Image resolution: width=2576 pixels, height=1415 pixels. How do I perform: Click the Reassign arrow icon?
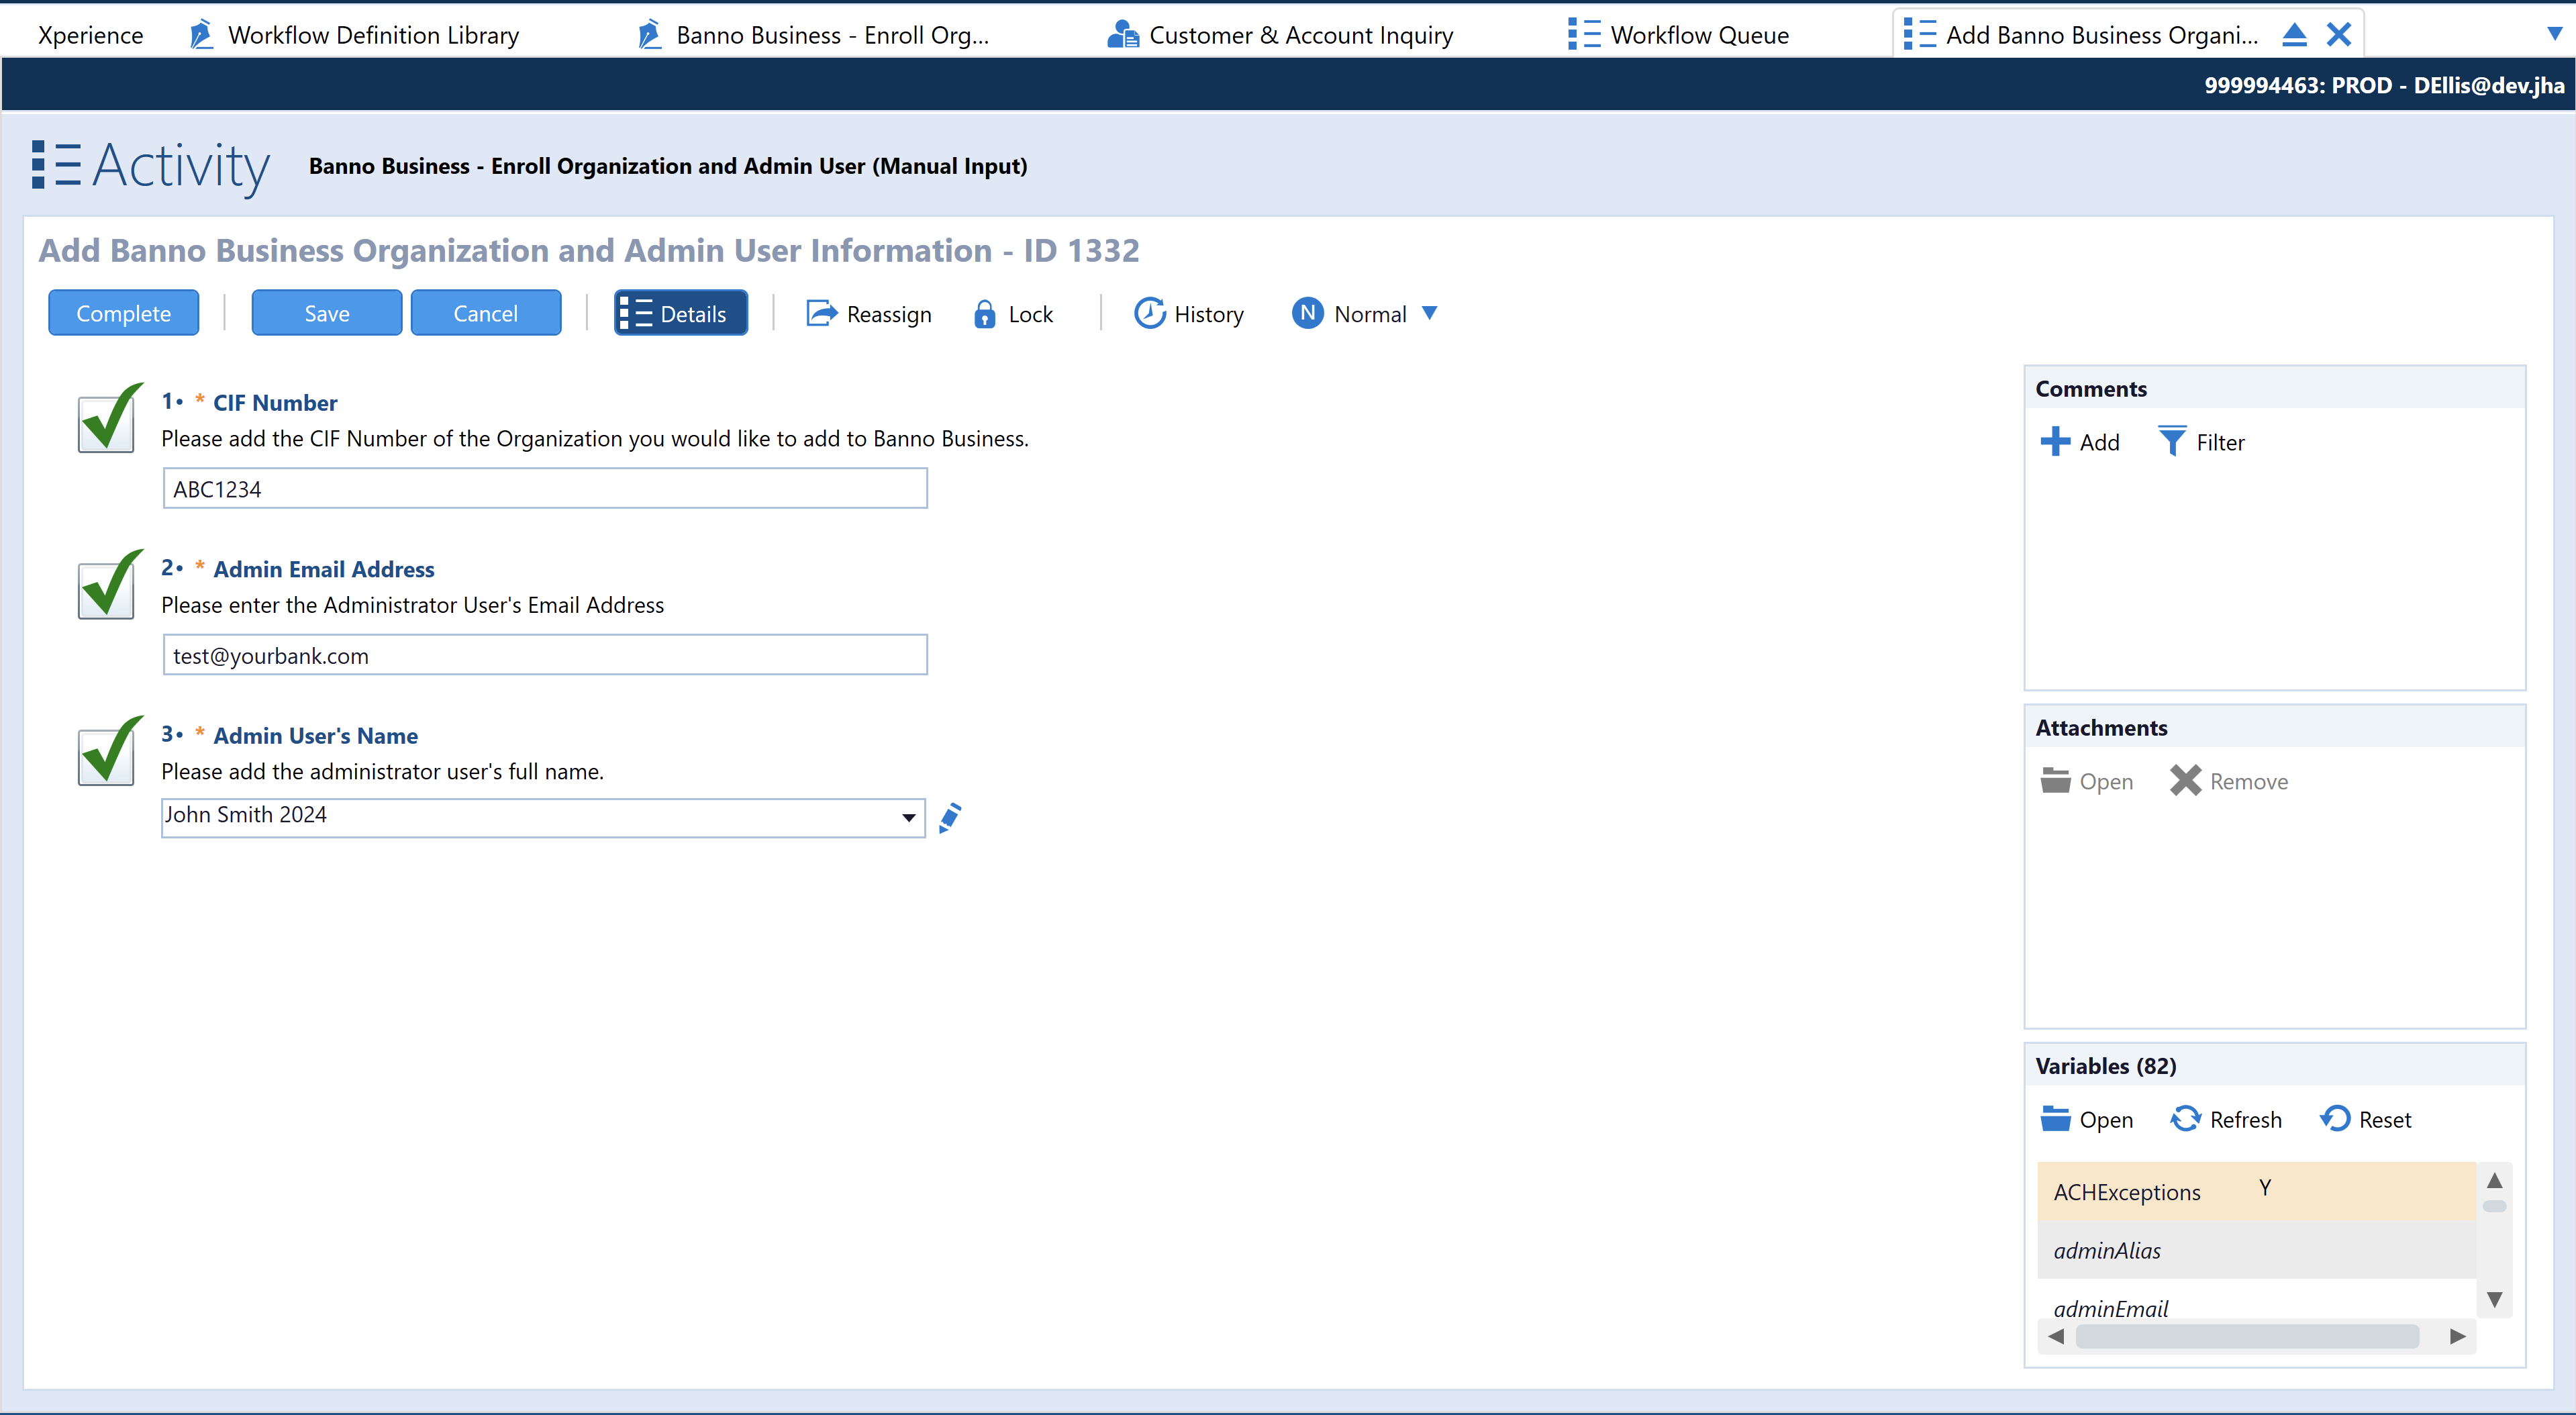pos(821,313)
